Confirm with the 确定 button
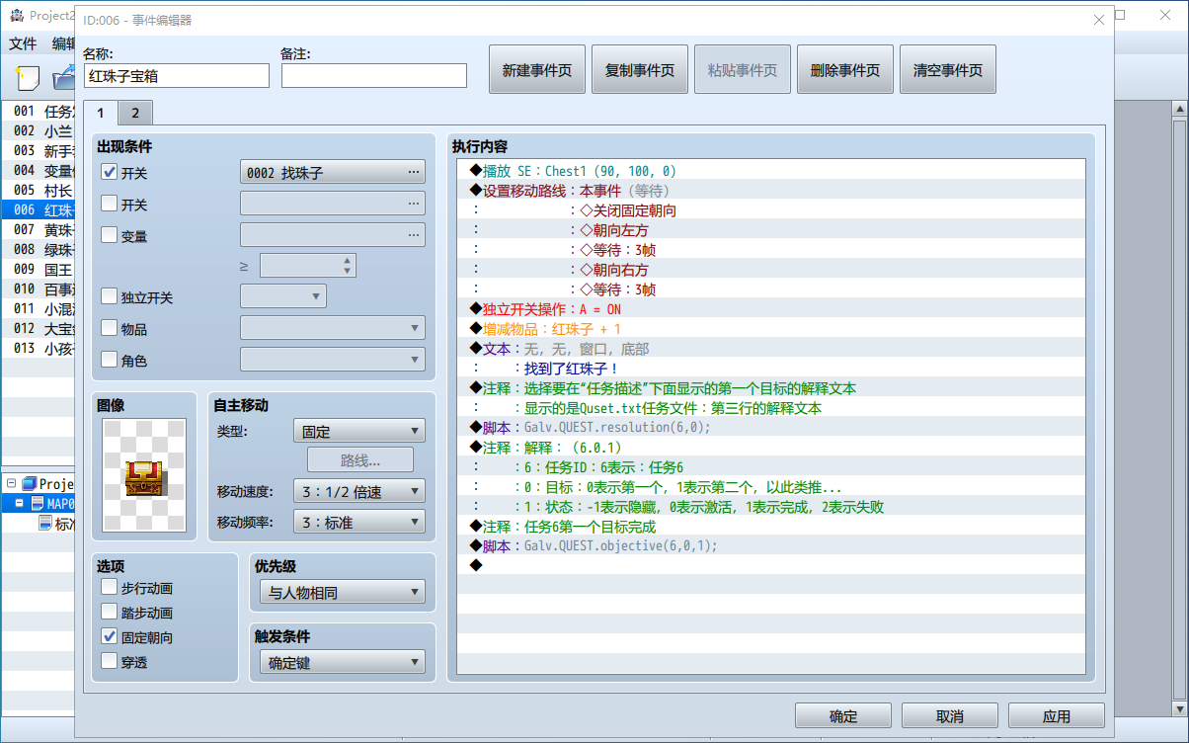The width and height of the screenshot is (1189, 743). pos(843,716)
